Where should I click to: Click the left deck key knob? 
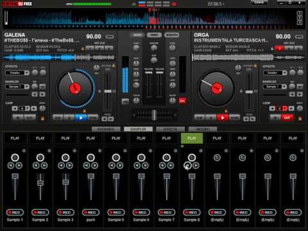pyautogui.click(x=96, y=68)
